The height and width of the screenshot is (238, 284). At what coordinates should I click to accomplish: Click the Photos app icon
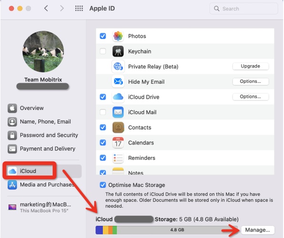pyautogui.click(x=118, y=36)
